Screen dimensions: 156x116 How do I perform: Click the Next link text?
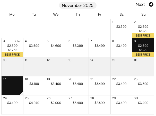pyautogui.click(x=140, y=4)
